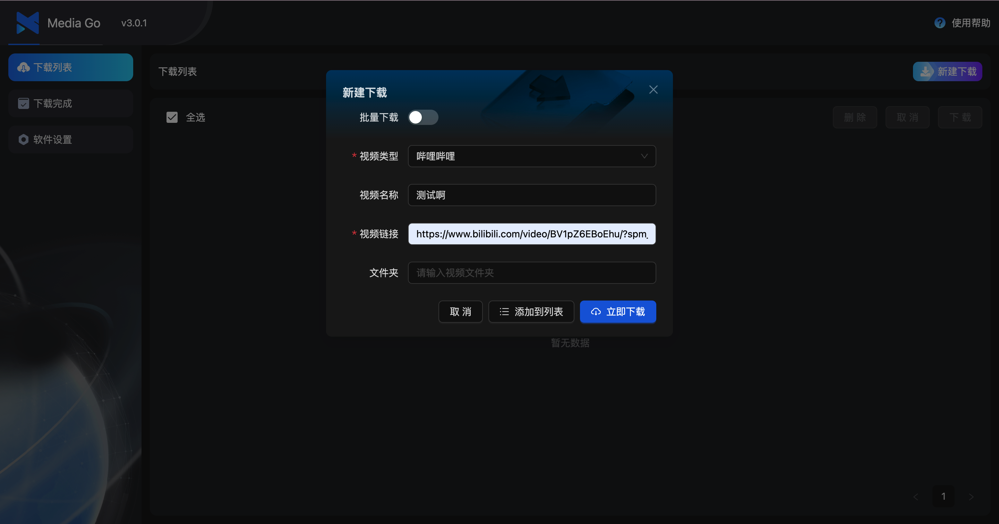The image size is (999, 524).
Task: Close the 新建下载 dialog with X
Action: point(653,90)
